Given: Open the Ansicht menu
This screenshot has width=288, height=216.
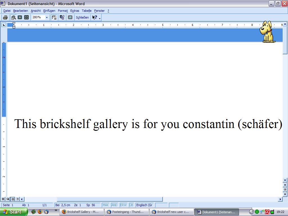Looking at the screenshot, I should tap(36, 11).
